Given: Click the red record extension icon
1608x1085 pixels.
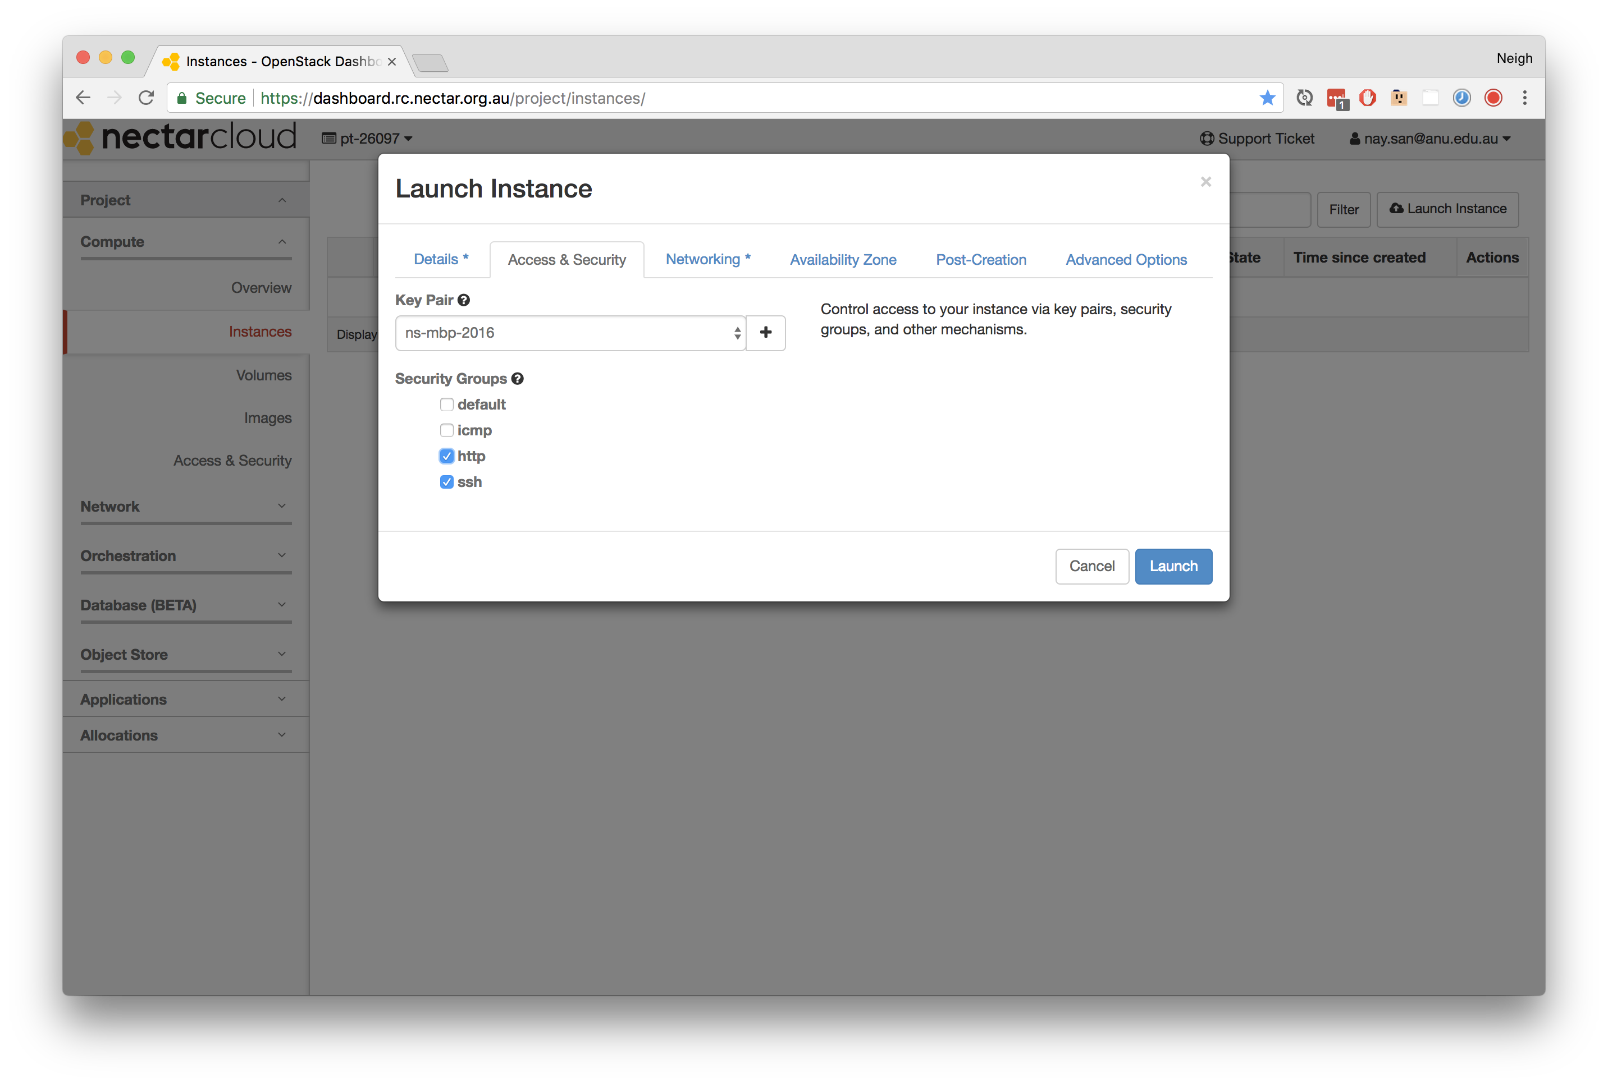Looking at the screenshot, I should coord(1493,98).
